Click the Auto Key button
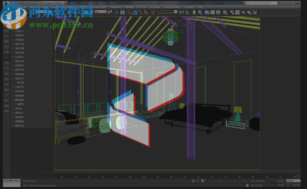Image resolution: width=307 pixels, height=189 pixels. [280, 181]
